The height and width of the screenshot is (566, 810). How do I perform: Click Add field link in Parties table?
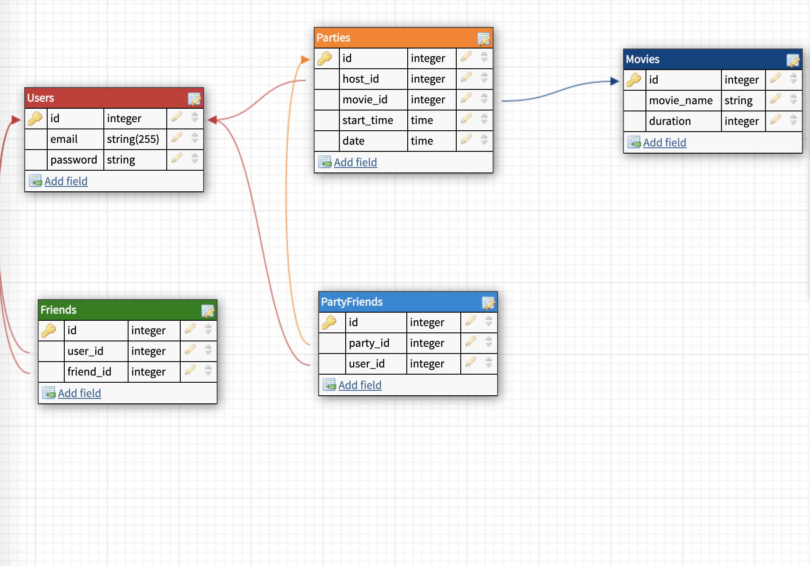tap(356, 162)
